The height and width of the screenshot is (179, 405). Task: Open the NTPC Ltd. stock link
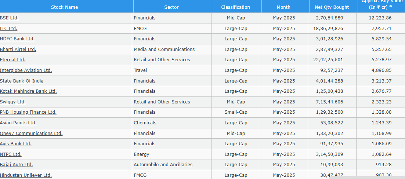click(x=11, y=154)
